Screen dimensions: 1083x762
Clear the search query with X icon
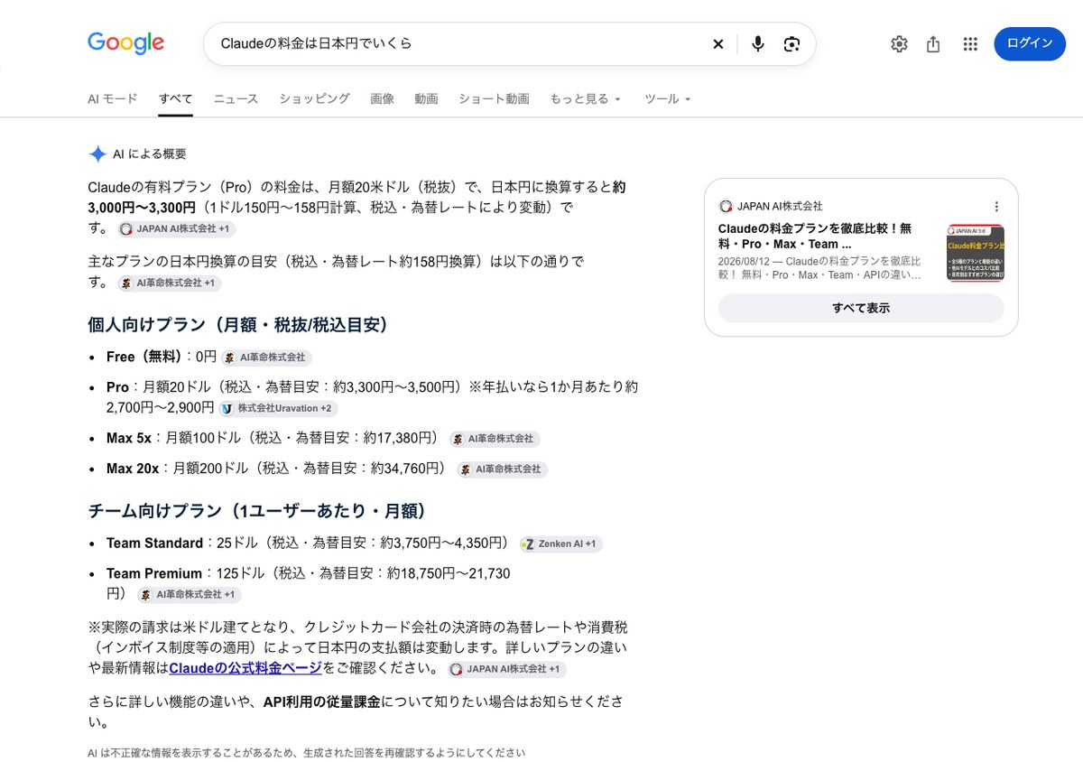pos(718,43)
